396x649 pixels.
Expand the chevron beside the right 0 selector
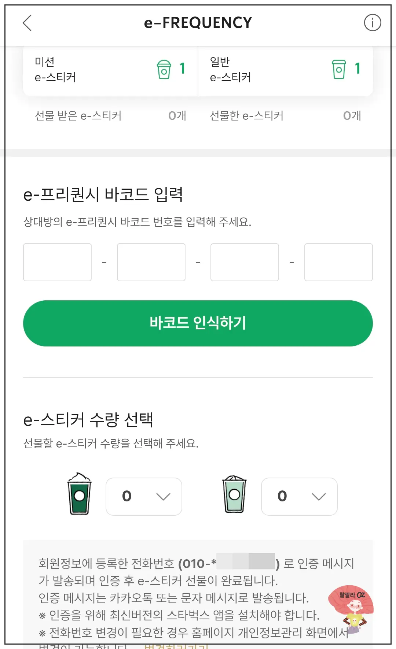coord(318,497)
